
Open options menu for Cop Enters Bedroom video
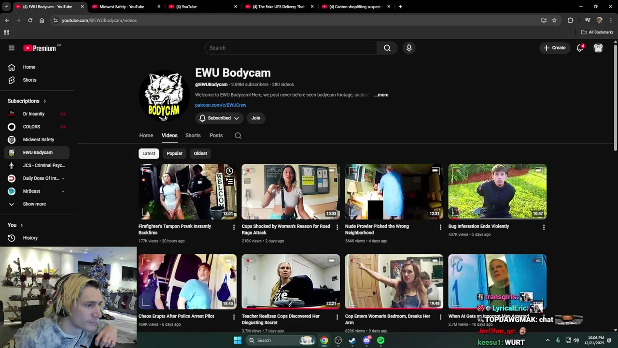[x=440, y=317]
